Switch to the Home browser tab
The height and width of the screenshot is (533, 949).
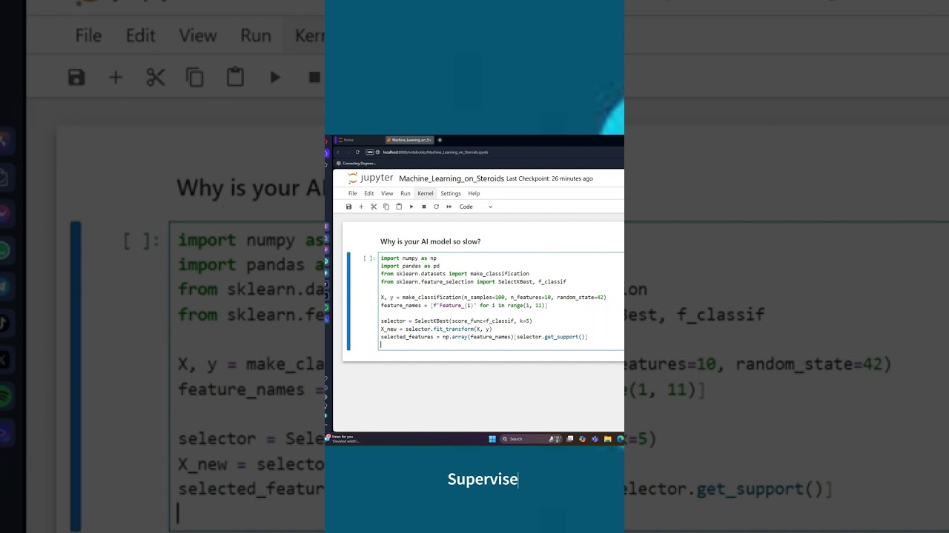358,140
